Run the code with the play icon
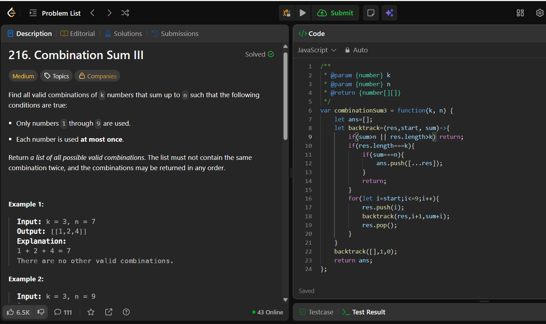 [302, 13]
